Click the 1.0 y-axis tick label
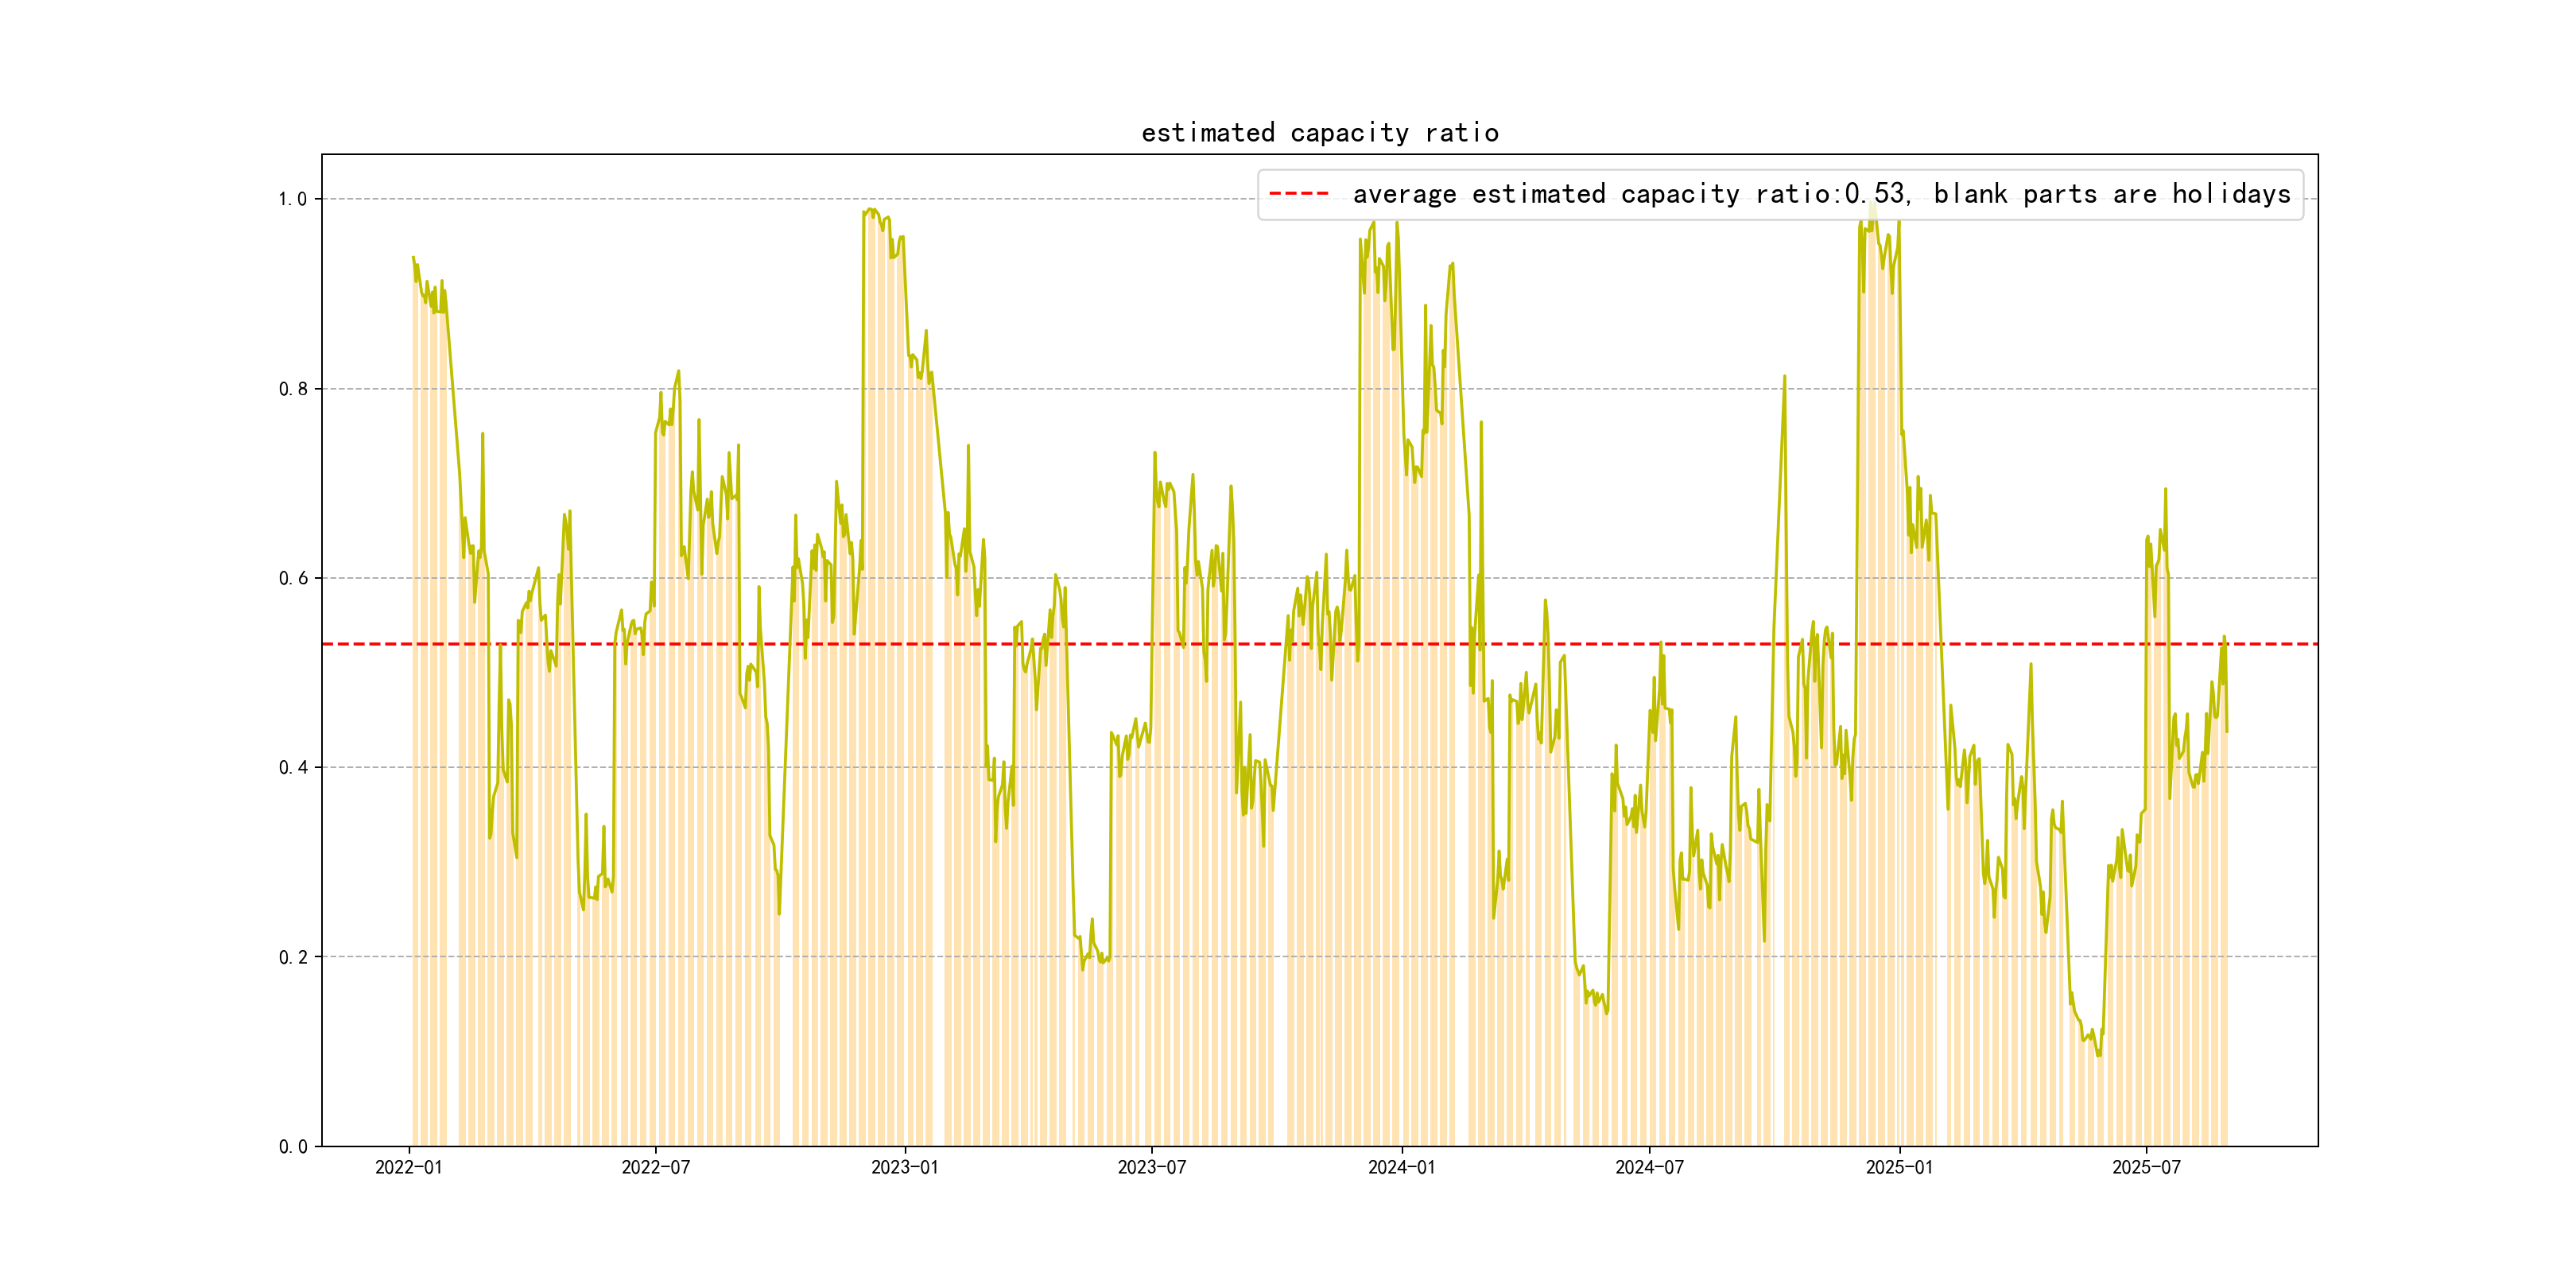Viewport: 2576px width, 1288px height. coord(292,199)
